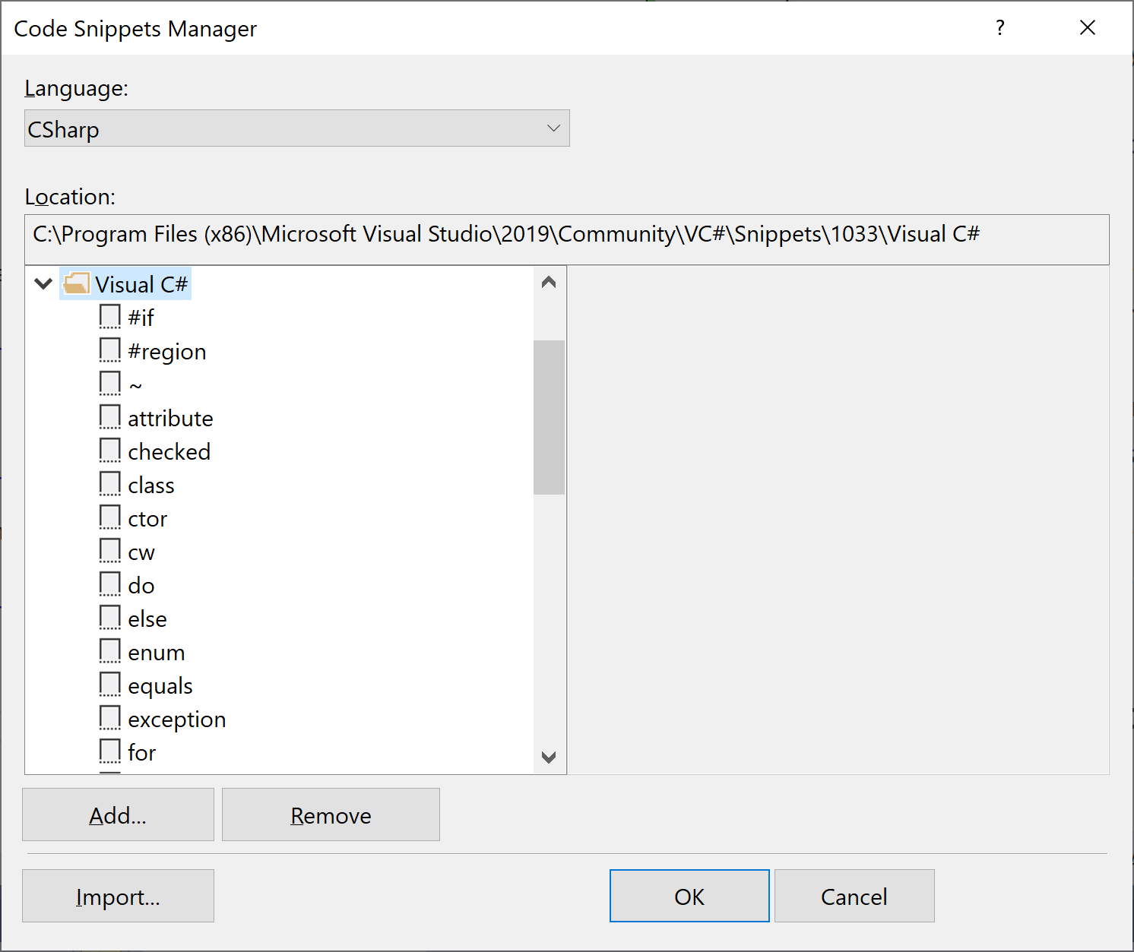Select the equals snippet text

(x=160, y=686)
